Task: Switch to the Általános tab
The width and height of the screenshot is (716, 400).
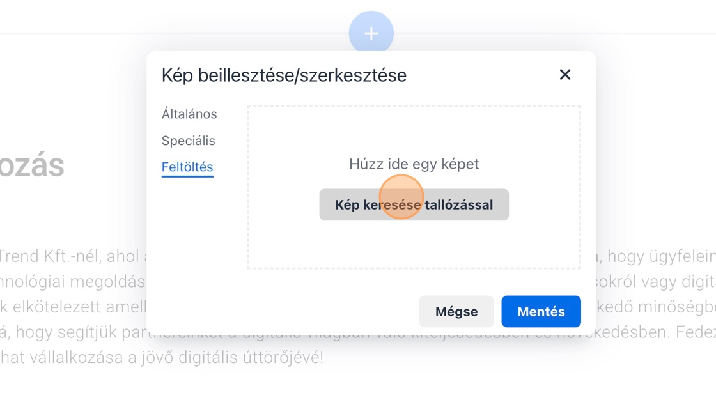Action: (x=189, y=114)
